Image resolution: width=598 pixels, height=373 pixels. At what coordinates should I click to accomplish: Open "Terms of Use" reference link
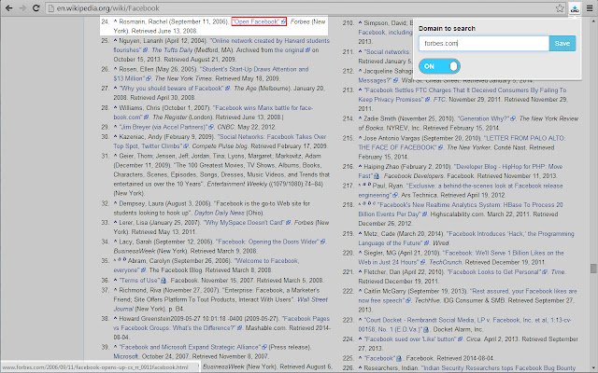(x=139, y=280)
